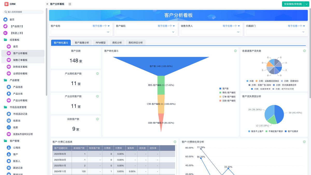Viewport: 311px width, 175px height.
Task: Open 【产品简介】 sidebar icon
Action: [x=5, y=26]
